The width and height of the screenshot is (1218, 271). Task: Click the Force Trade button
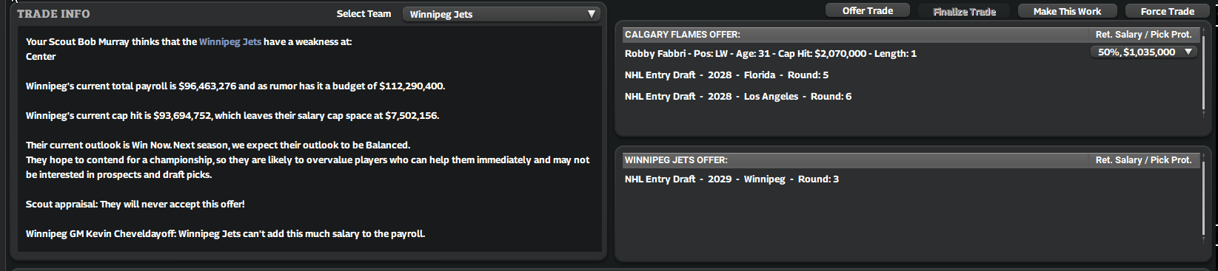point(1167,11)
